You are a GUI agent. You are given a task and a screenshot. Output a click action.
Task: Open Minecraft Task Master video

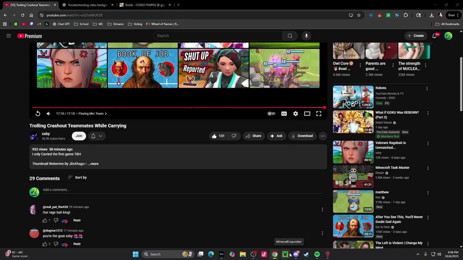(x=353, y=177)
